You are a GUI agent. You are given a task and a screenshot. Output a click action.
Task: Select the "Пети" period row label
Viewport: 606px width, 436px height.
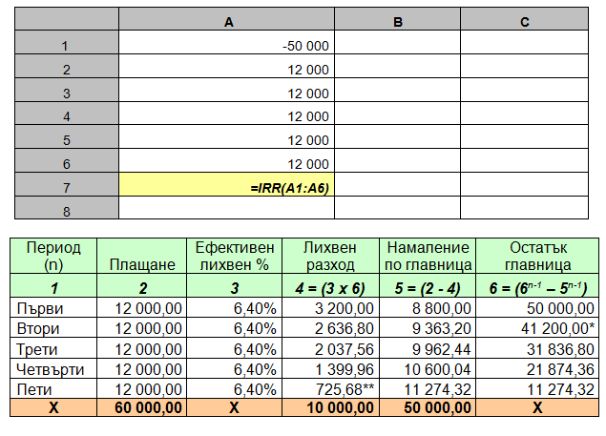pos(54,387)
